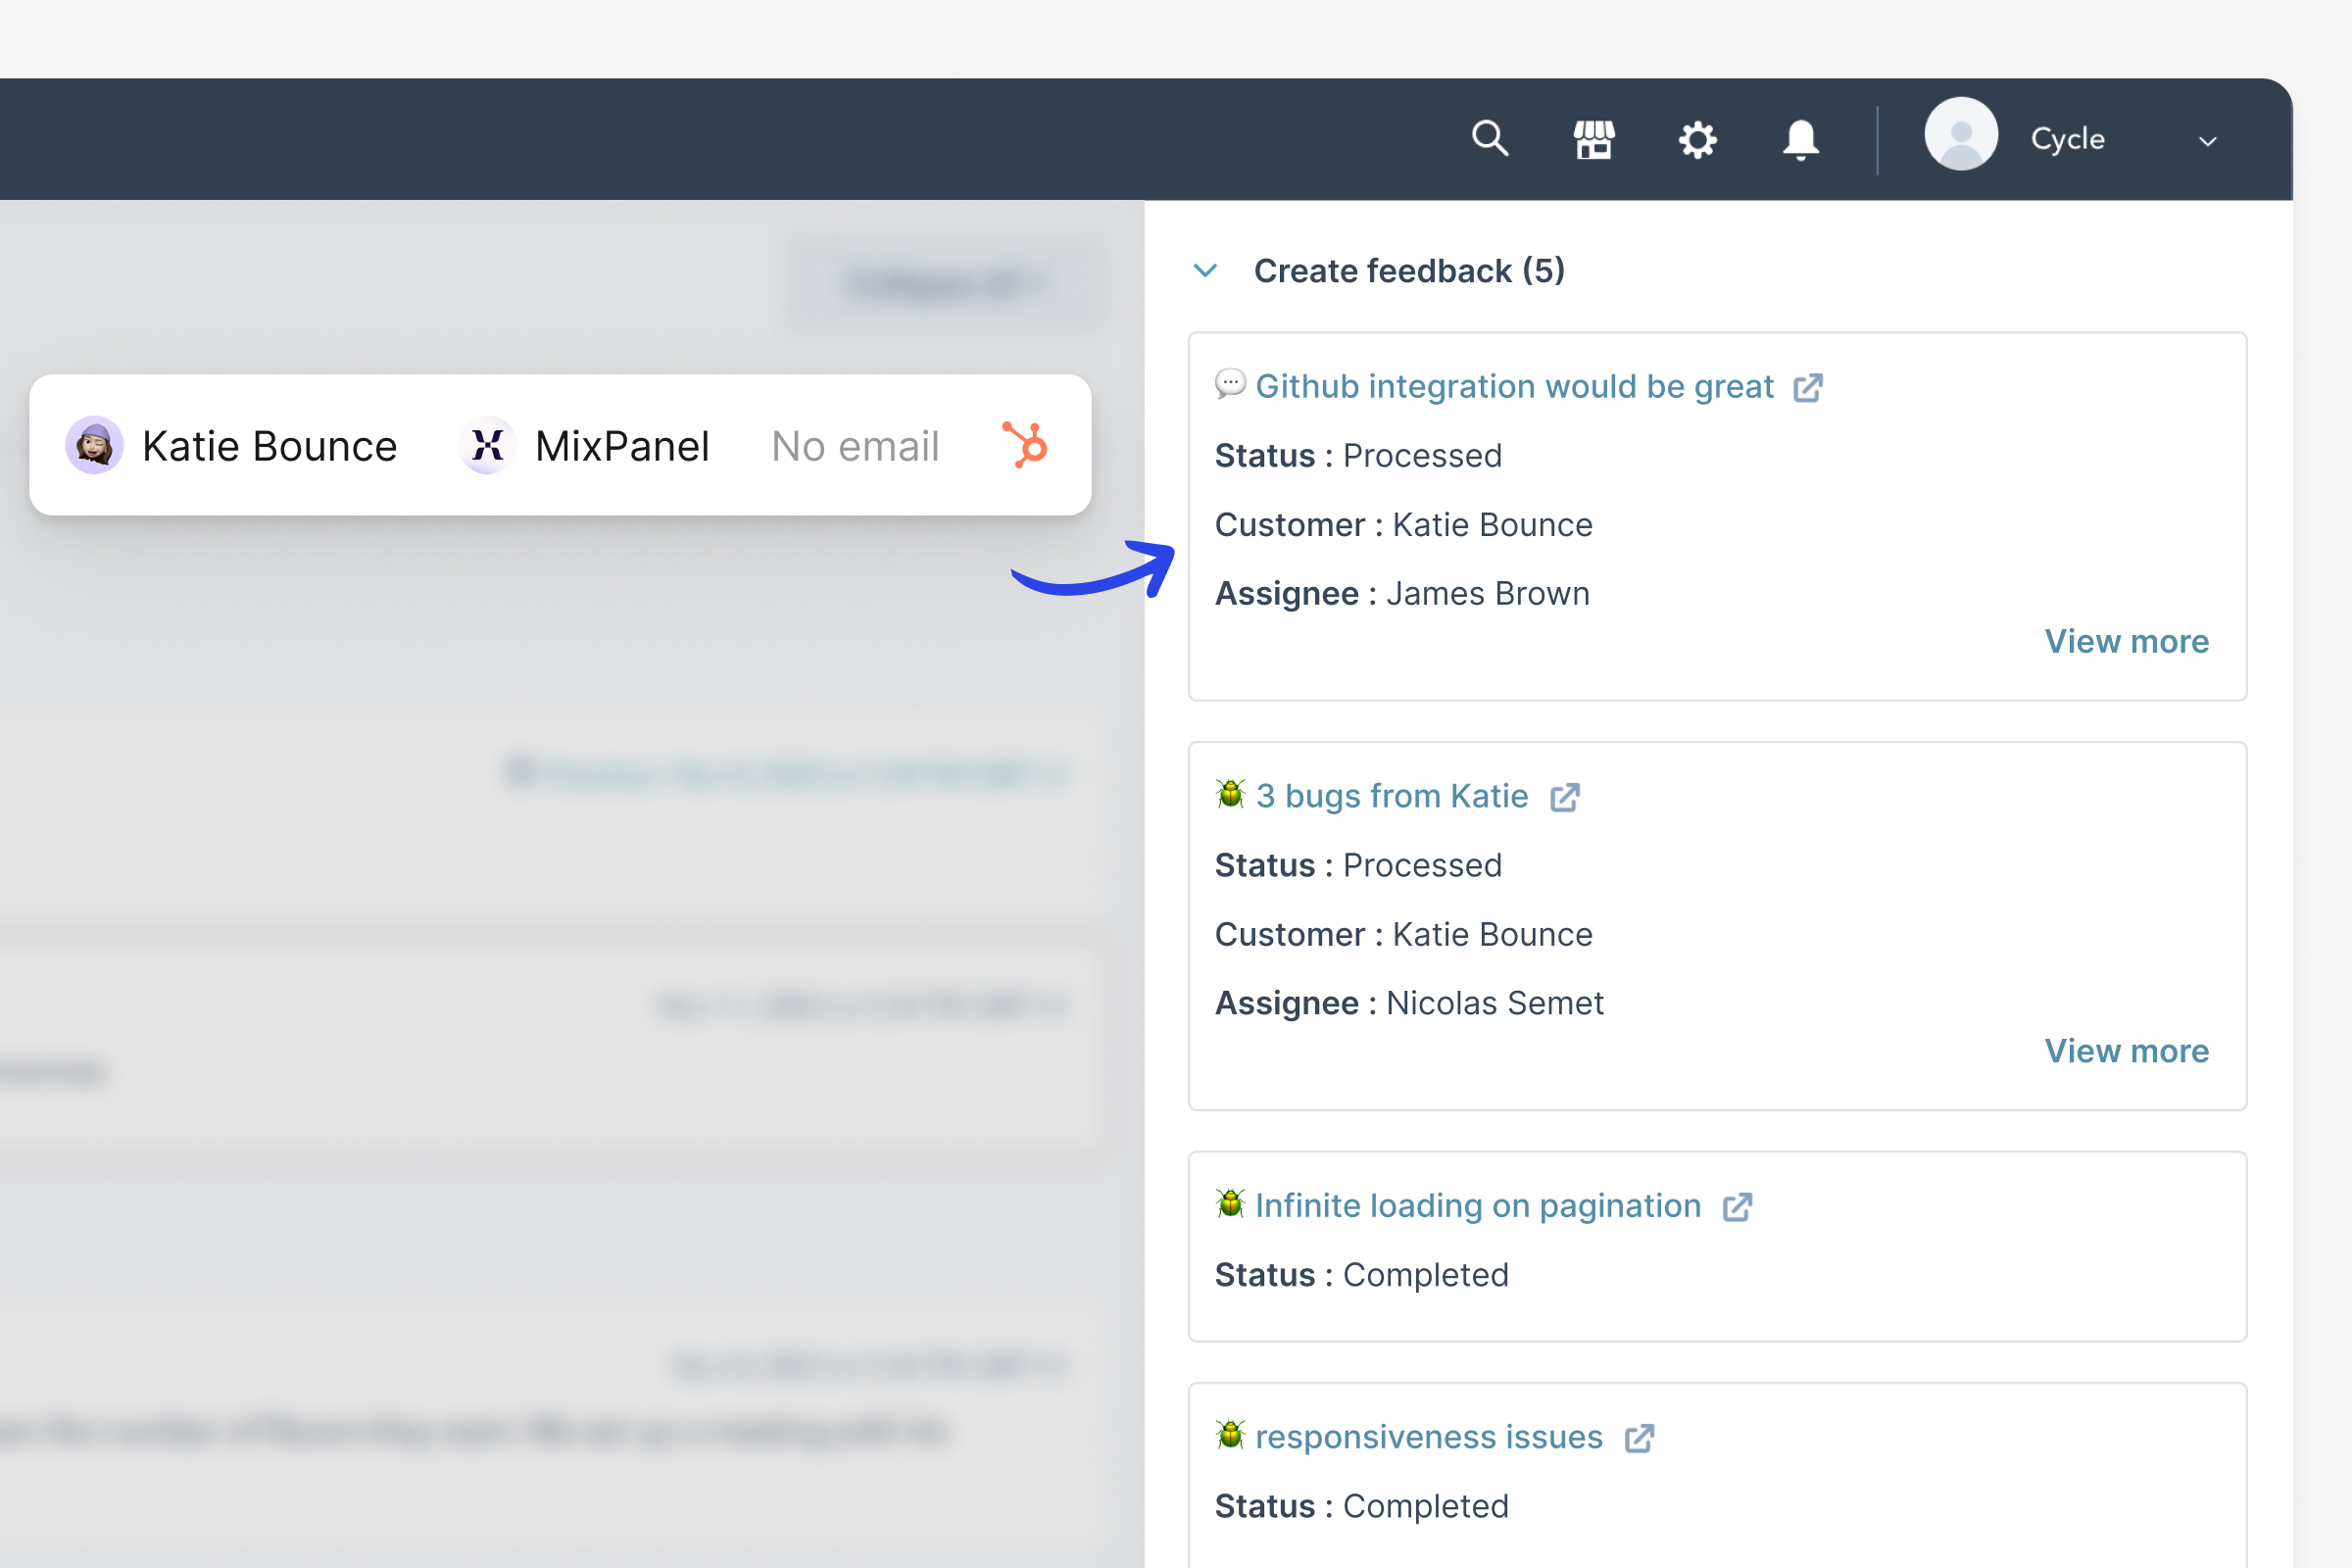The width and height of the screenshot is (2352, 1568).
Task: Click View more on Github integration card
Action: (2126, 641)
